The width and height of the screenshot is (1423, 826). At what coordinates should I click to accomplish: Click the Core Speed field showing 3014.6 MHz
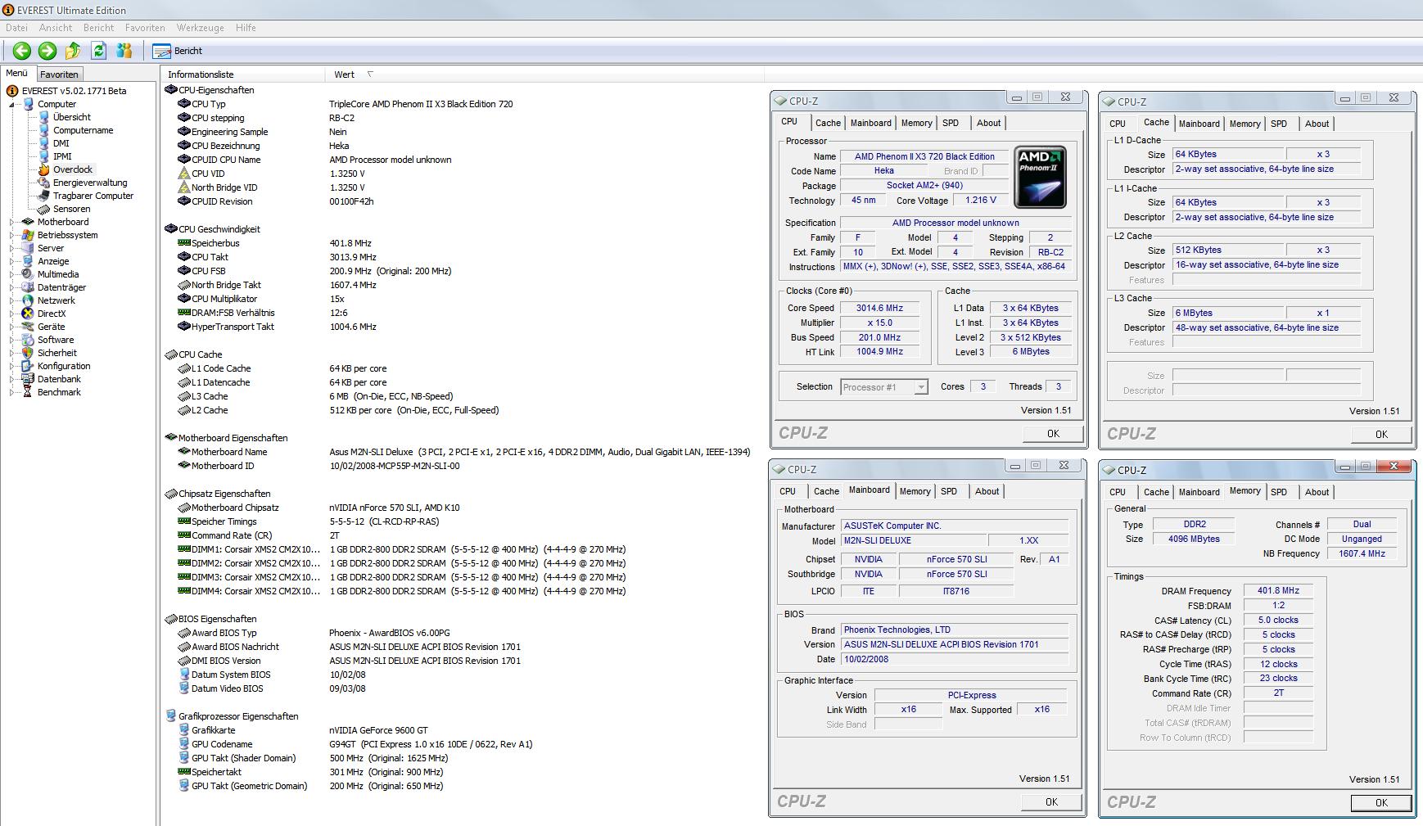[880, 309]
